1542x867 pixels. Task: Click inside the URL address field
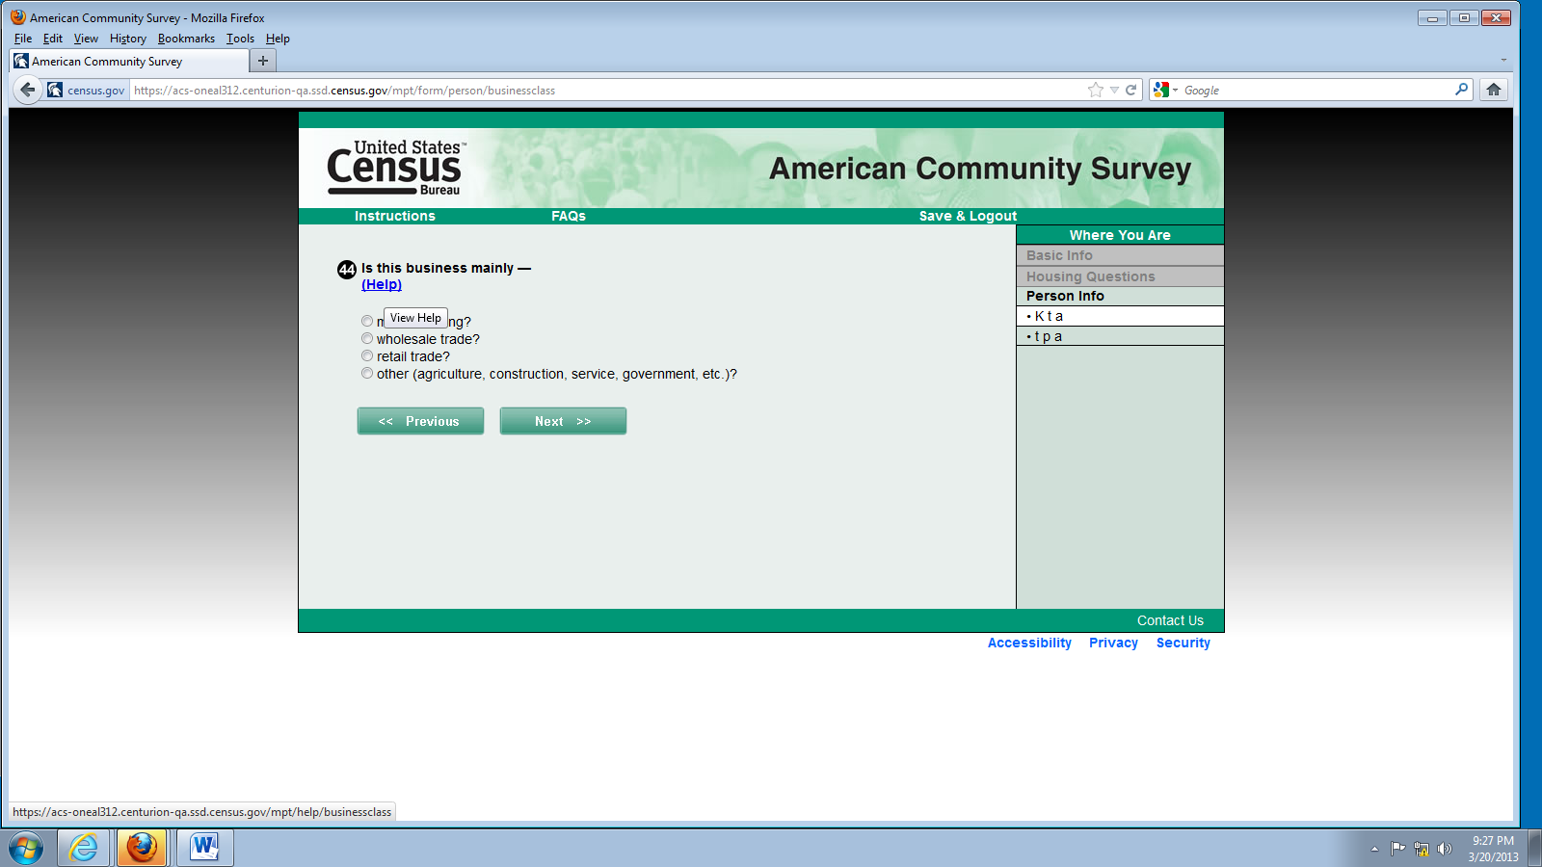[607, 90]
